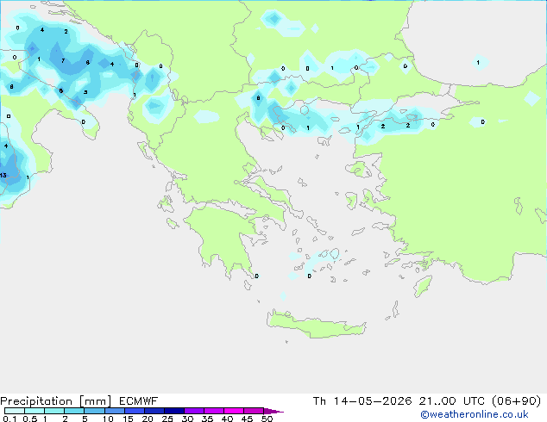Click the '0.1' legend scale label

point(9,419)
